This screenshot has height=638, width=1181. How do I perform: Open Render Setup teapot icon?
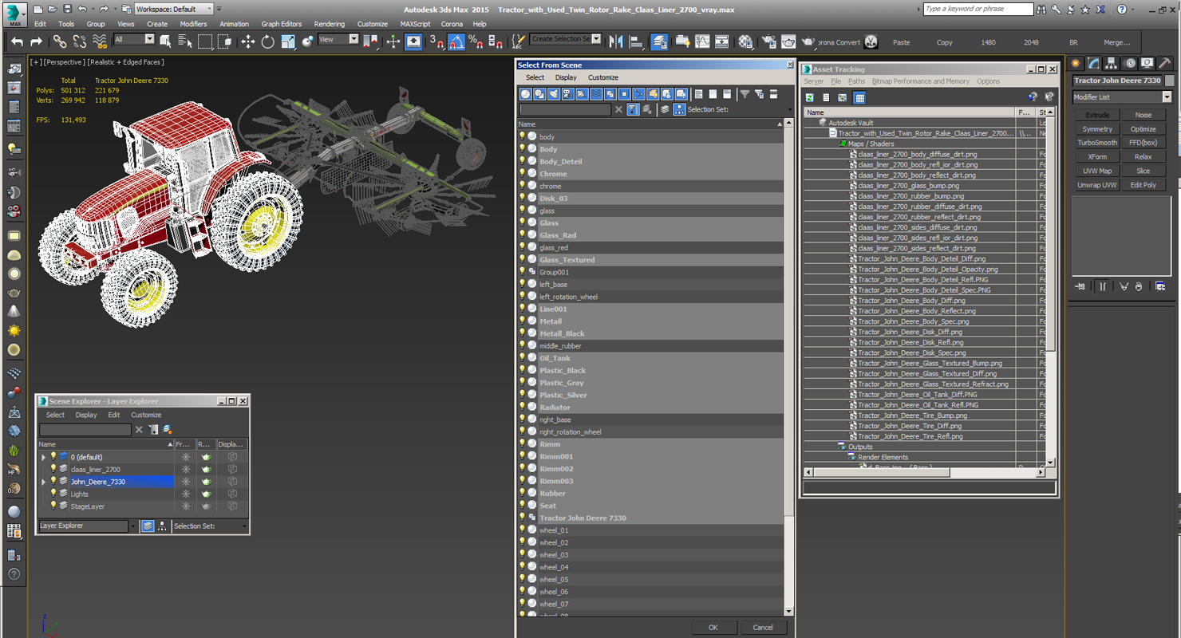pyautogui.click(x=768, y=41)
